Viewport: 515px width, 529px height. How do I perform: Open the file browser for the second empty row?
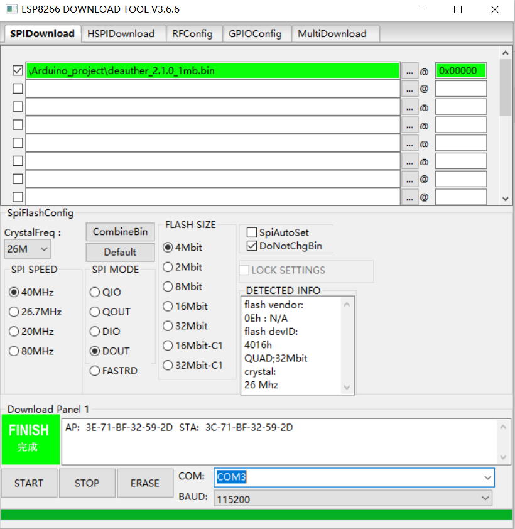[x=409, y=89]
